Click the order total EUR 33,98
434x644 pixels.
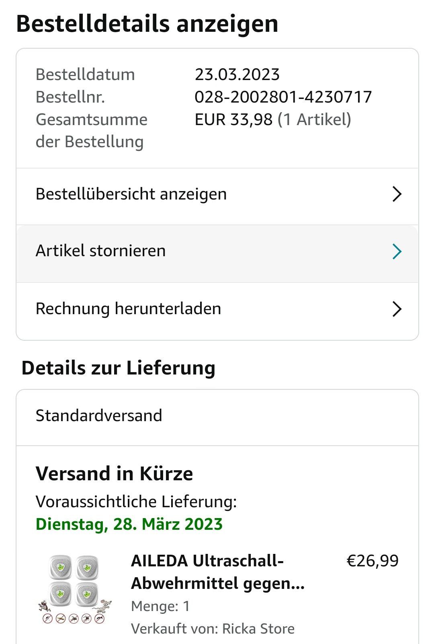(233, 119)
